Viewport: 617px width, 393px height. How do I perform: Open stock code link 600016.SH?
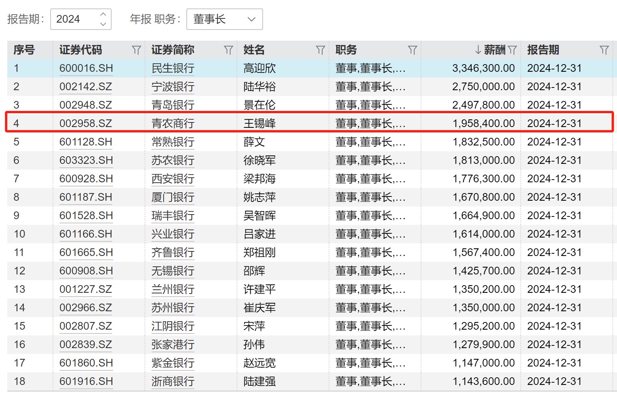(x=86, y=68)
